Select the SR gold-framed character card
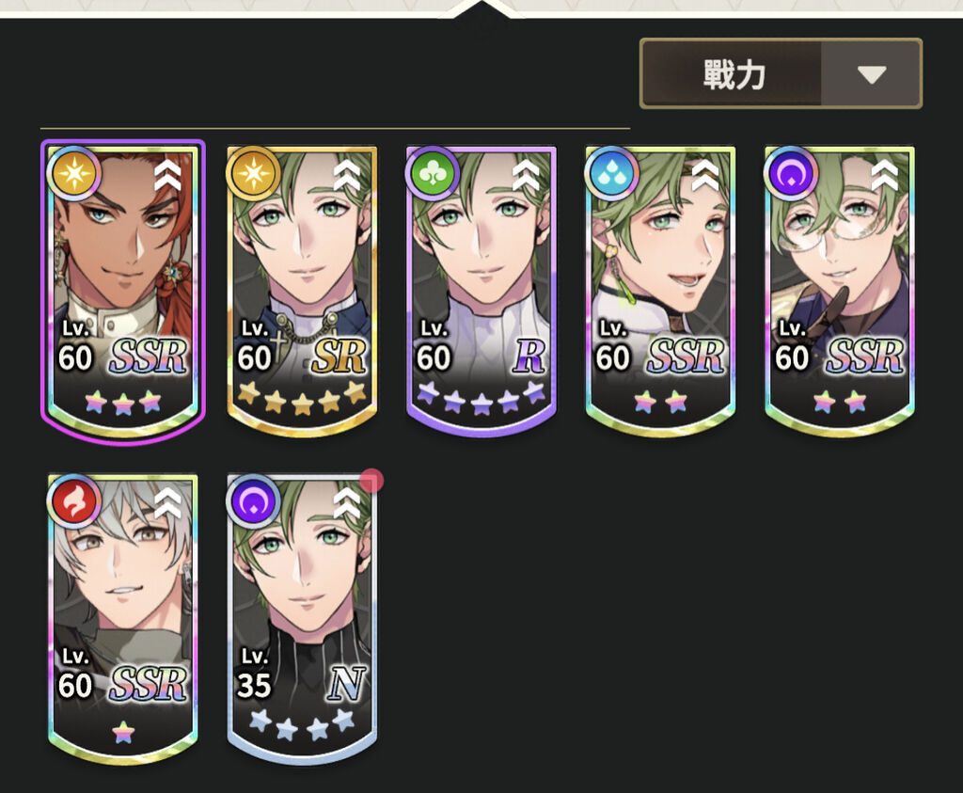Image resolution: width=963 pixels, height=793 pixels. pyautogui.click(x=302, y=292)
